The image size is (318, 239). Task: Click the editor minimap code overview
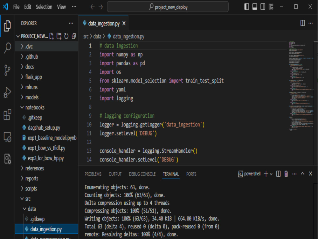pos(301,85)
